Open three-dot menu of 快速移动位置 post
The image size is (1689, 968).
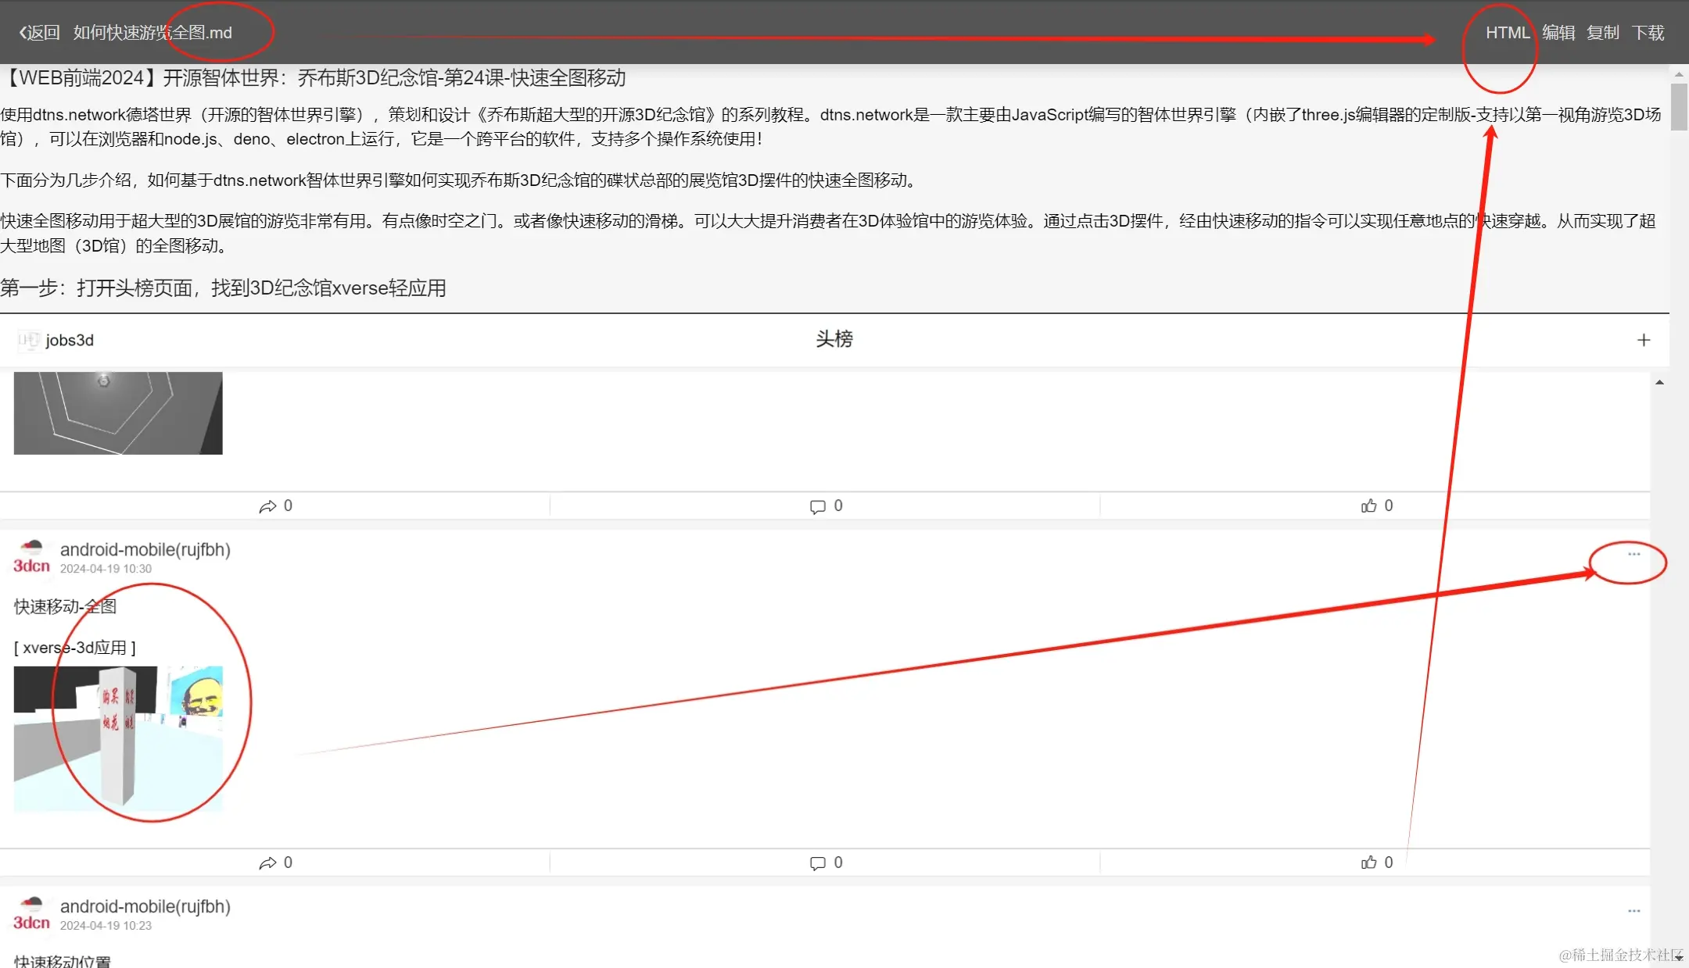pyautogui.click(x=1633, y=911)
